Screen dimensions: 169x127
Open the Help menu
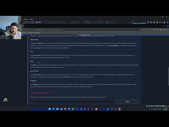click(31, 19)
